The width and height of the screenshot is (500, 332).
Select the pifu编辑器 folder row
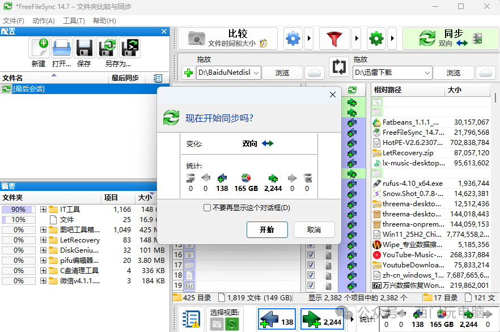pyautogui.click(x=83, y=260)
